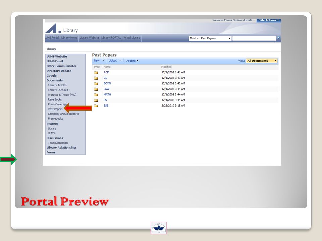Open the search scope 'This List: Past Papers' dropdown
This screenshot has width=322, height=241.
click(x=210, y=38)
